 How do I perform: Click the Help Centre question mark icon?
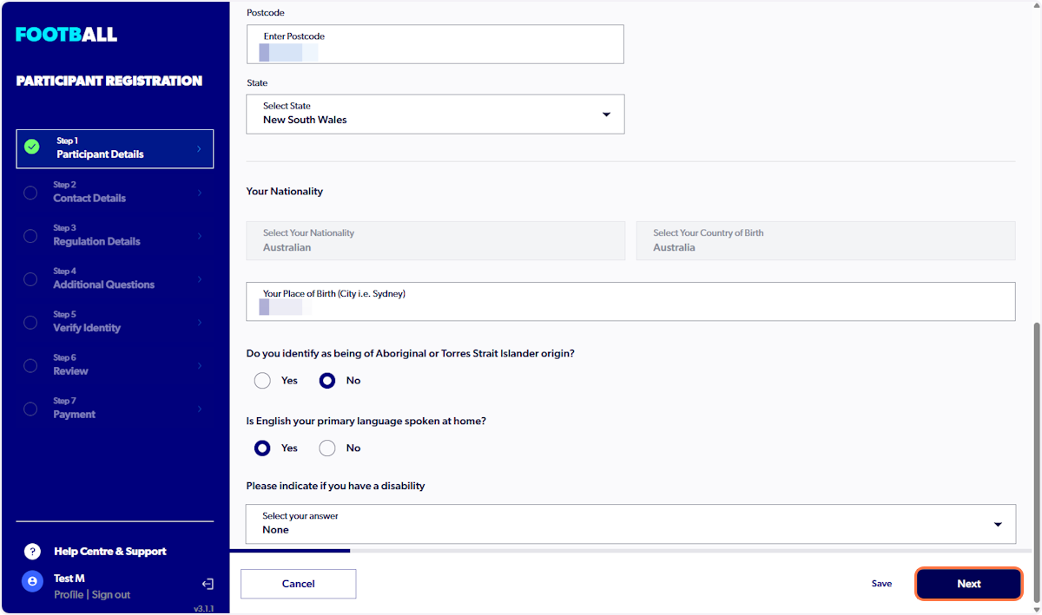point(32,551)
